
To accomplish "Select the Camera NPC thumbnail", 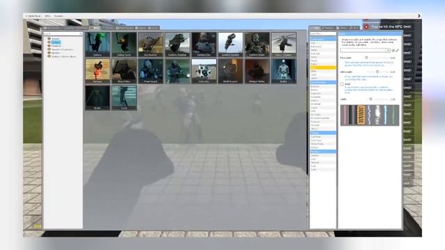I will pyautogui.click(x=97, y=44).
